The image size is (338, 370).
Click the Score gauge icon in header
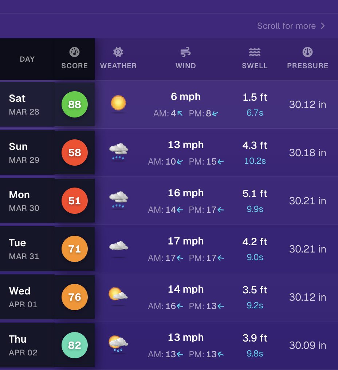click(x=74, y=51)
